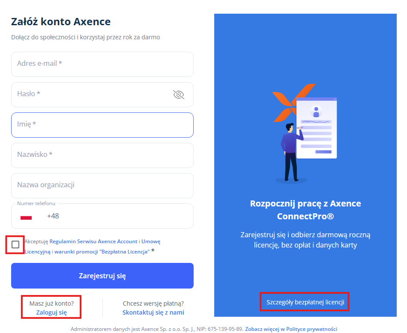The height and width of the screenshot is (333, 407).
Task: Click the orange Axence X logo
Action: pos(286,103)
